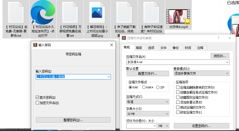This screenshot has height=131, width=239.
Task: Click the 带密码压缩 heading text
Action: 73,54
